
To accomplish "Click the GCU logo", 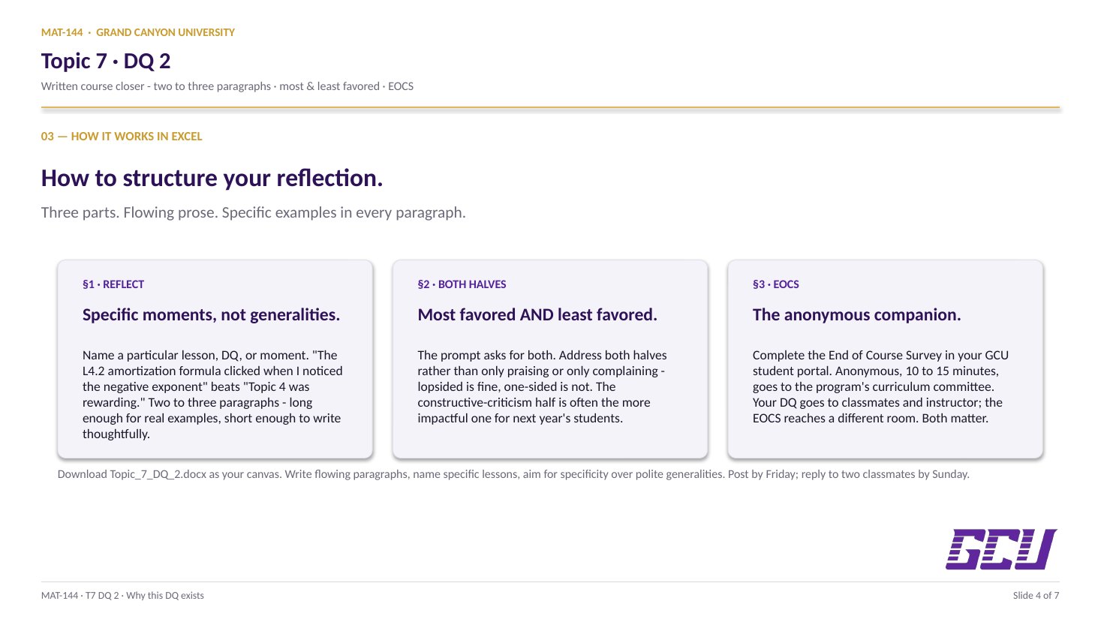I will click(x=1001, y=549).
